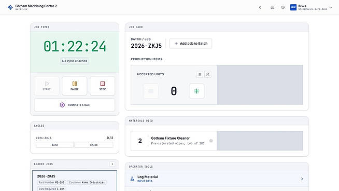Click the COMPLETE STAGE button

click(75, 105)
